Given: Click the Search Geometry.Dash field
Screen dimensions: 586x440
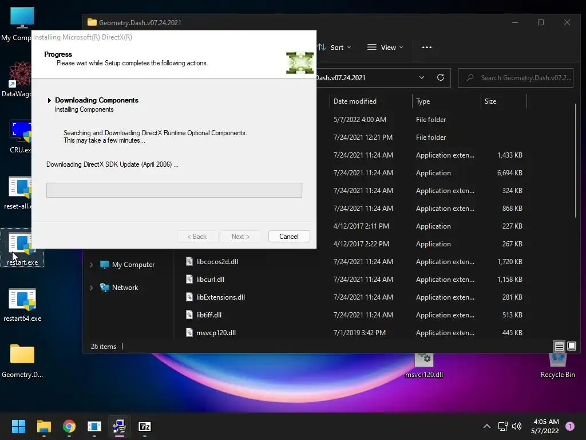Looking at the screenshot, I should coord(516,78).
